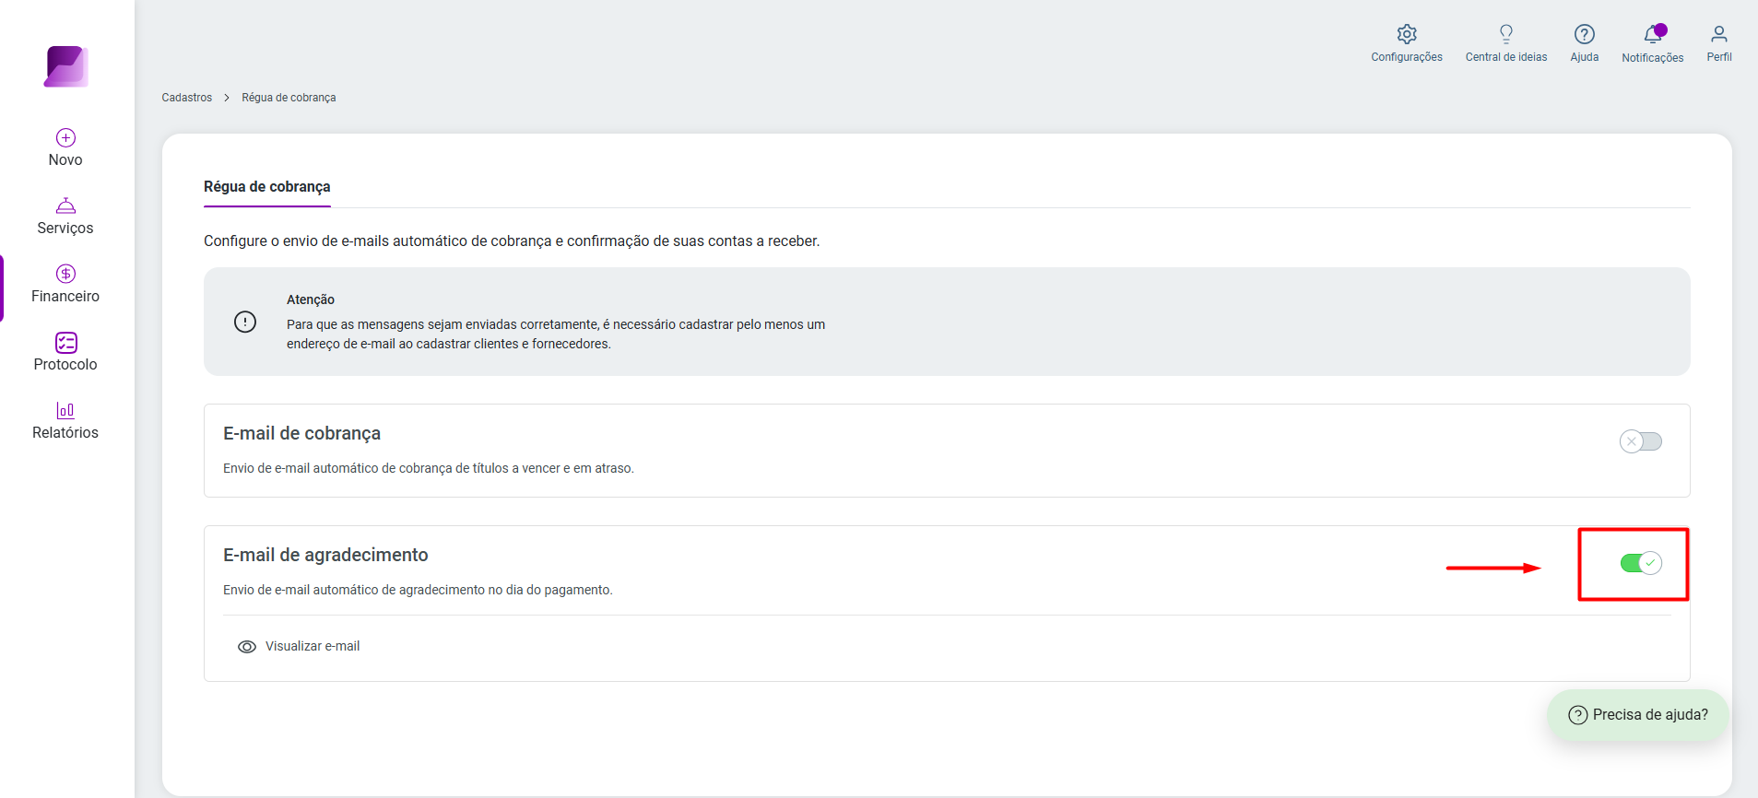This screenshot has width=1758, height=798.
Task: Open the Financeiro dollar icon
Action: click(x=65, y=274)
